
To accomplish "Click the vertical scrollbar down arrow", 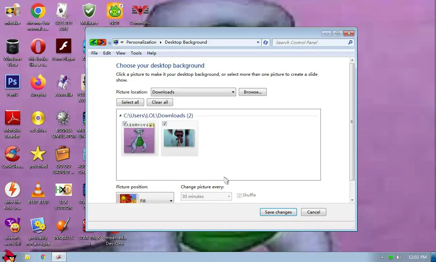I will 352,200.
